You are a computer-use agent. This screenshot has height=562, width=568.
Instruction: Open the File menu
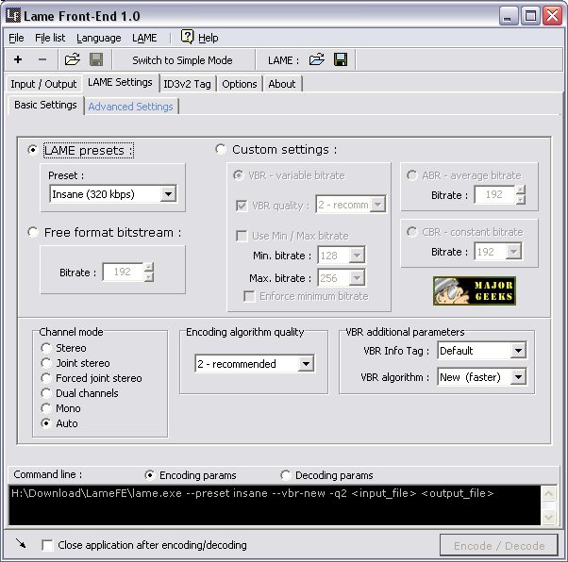point(16,38)
